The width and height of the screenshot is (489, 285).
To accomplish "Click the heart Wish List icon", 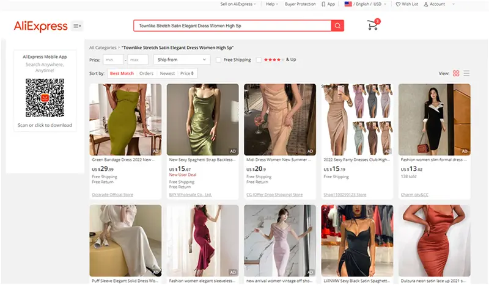I will click(x=398, y=4).
